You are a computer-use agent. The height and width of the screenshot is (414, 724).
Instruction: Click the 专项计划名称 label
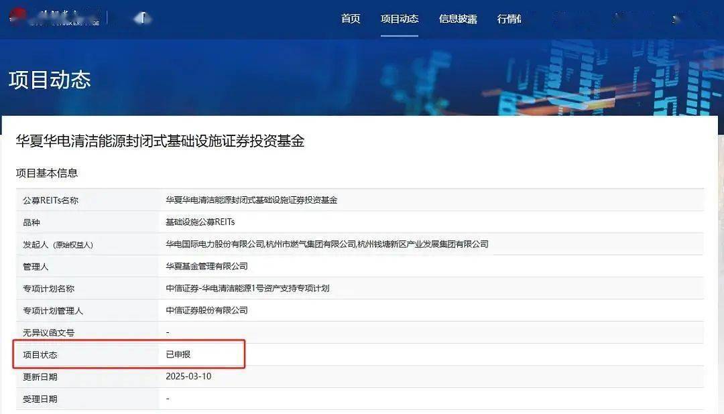(x=48, y=289)
